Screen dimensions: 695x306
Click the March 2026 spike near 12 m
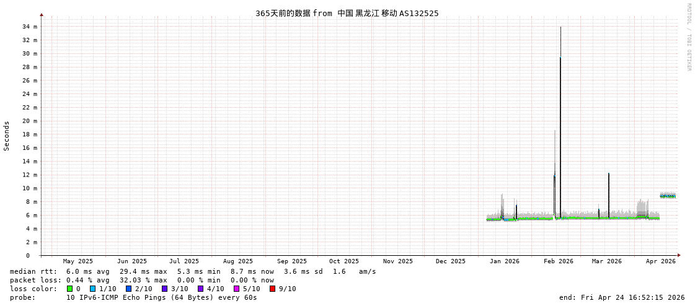(x=609, y=186)
